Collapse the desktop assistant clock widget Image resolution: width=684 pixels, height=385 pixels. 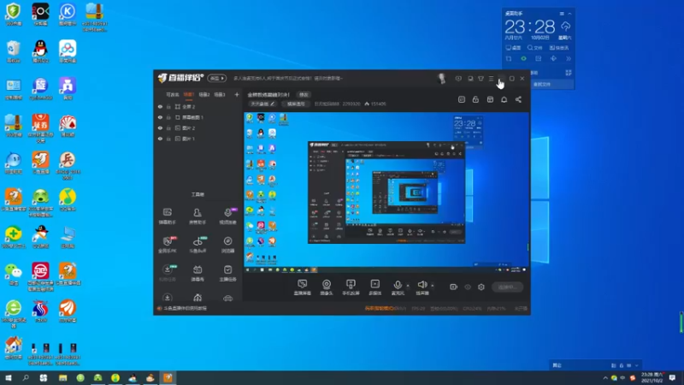coord(569,14)
